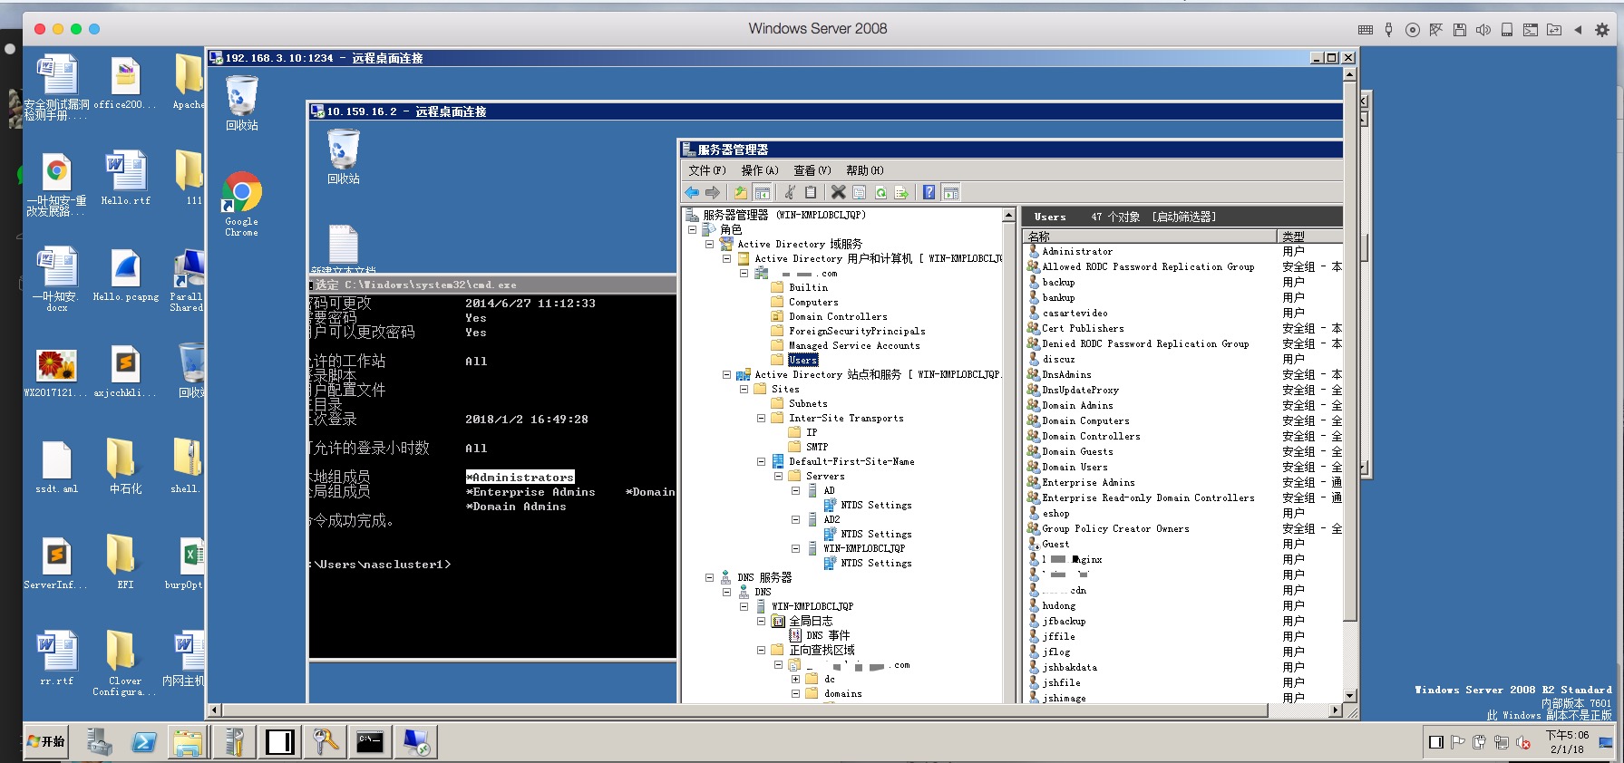Click tree pane scrollbar up arrow
The height and width of the screenshot is (763, 1624).
tap(1008, 215)
